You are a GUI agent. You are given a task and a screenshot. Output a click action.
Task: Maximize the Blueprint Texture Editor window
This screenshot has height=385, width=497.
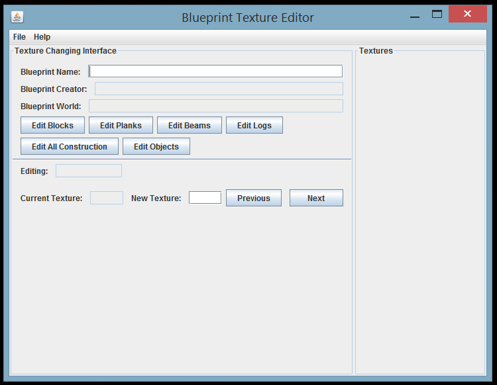point(437,15)
